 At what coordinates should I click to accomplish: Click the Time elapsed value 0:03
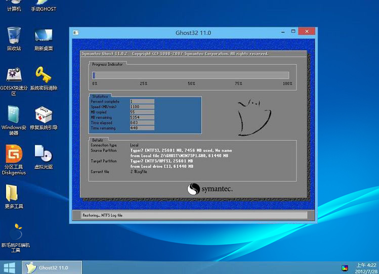click(x=142, y=123)
